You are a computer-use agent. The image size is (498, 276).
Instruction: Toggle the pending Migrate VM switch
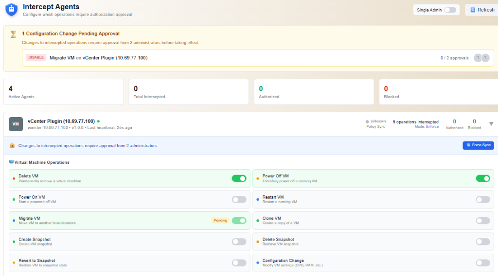[x=239, y=221]
